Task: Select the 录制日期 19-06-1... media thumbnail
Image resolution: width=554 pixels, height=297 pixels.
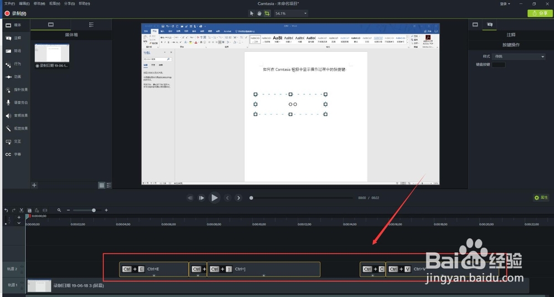Action: (x=52, y=55)
